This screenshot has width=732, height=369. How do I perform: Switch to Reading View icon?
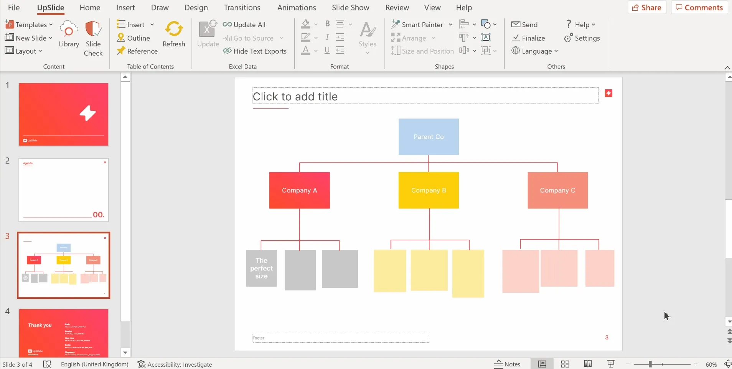coord(588,364)
